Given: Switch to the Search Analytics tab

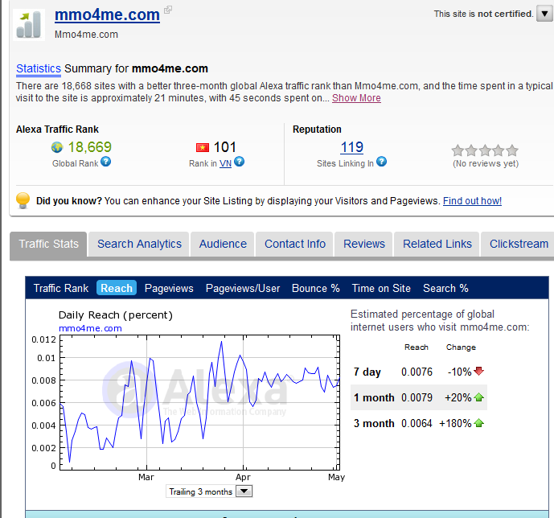Looking at the screenshot, I should [139, 244].
